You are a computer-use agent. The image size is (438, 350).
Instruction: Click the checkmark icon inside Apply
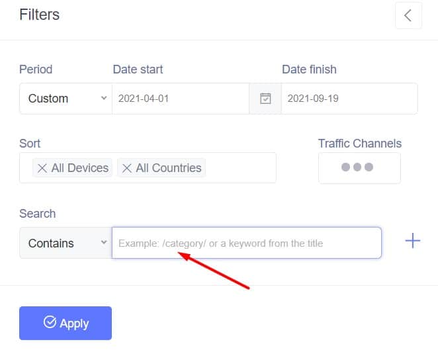[x=50, y=322]
